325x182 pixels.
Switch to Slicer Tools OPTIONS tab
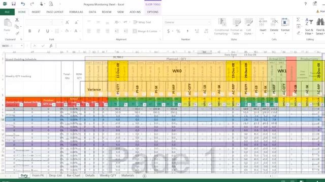click(153, 12)
